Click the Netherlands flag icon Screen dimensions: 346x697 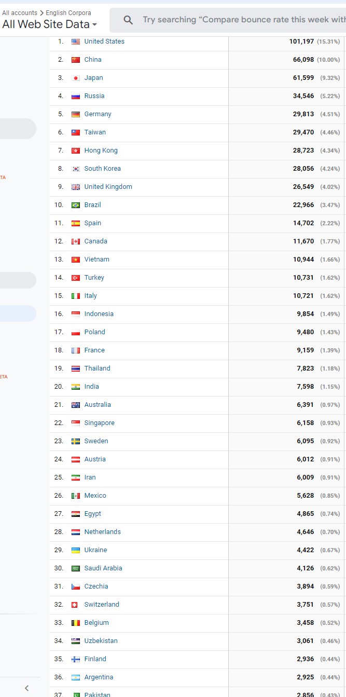coord(76,532)
